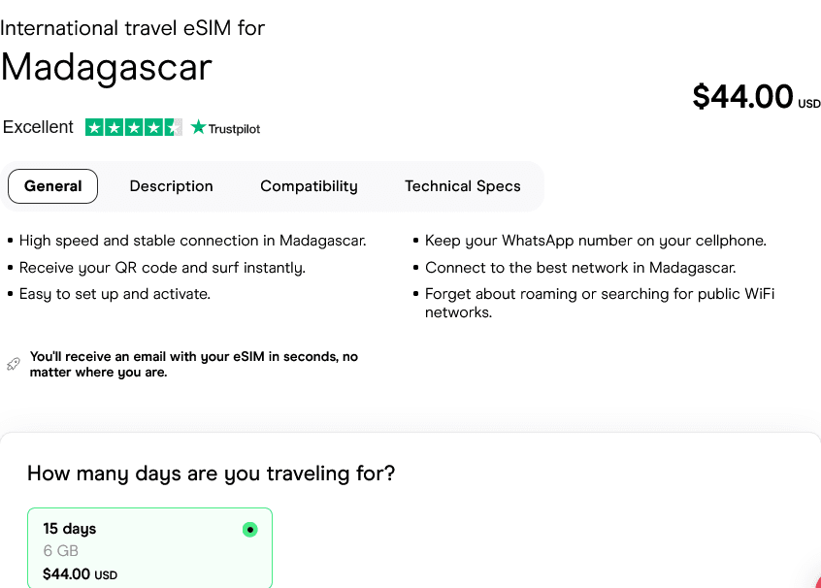Click the QR code bullet point
Viewport: 821px width, 588px height.
coord(162,268)
